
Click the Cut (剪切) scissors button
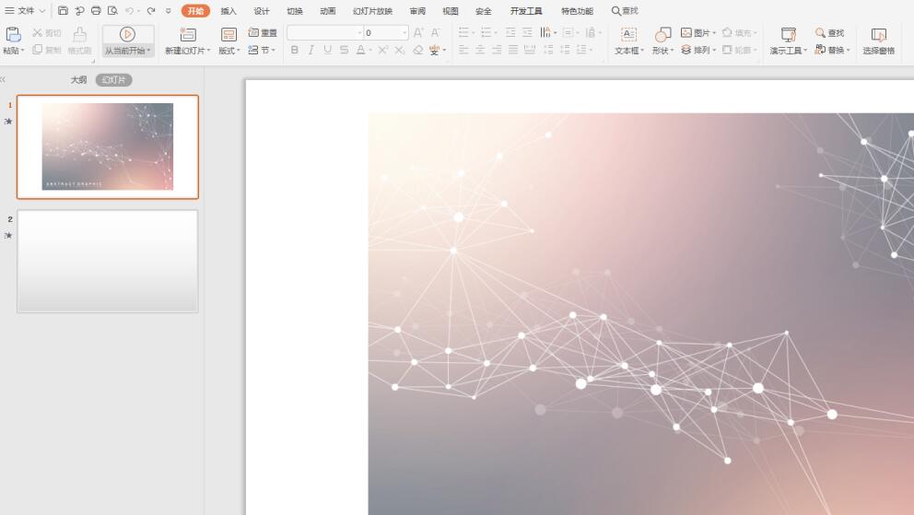(47, 33)
